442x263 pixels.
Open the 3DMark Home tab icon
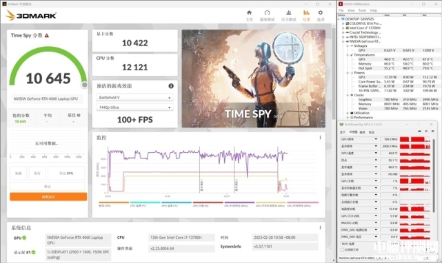[x=249, y=12]
